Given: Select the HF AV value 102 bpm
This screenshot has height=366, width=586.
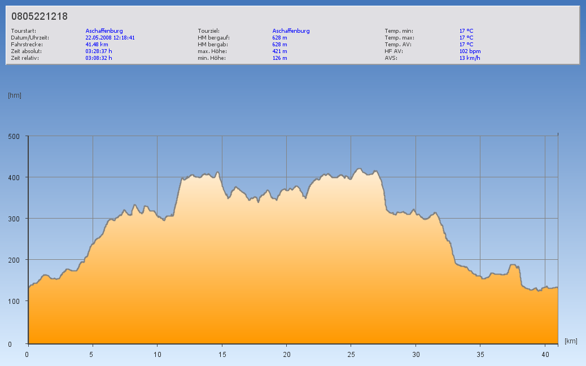Looking at the screenshot, I should (x=470, y=51).
